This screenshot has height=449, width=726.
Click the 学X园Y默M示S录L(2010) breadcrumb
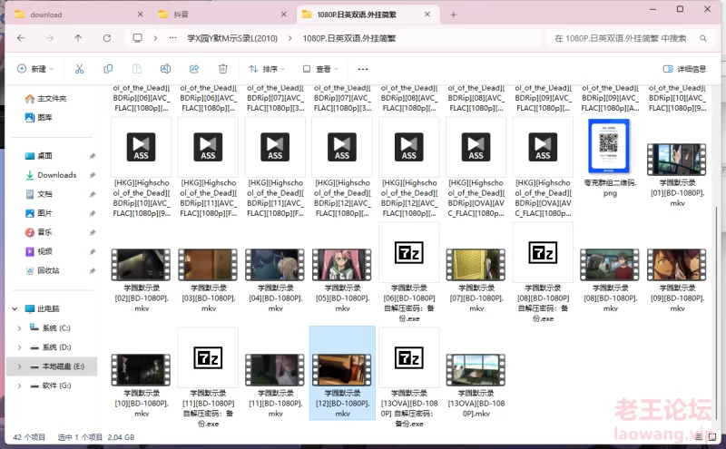point(232,38)
